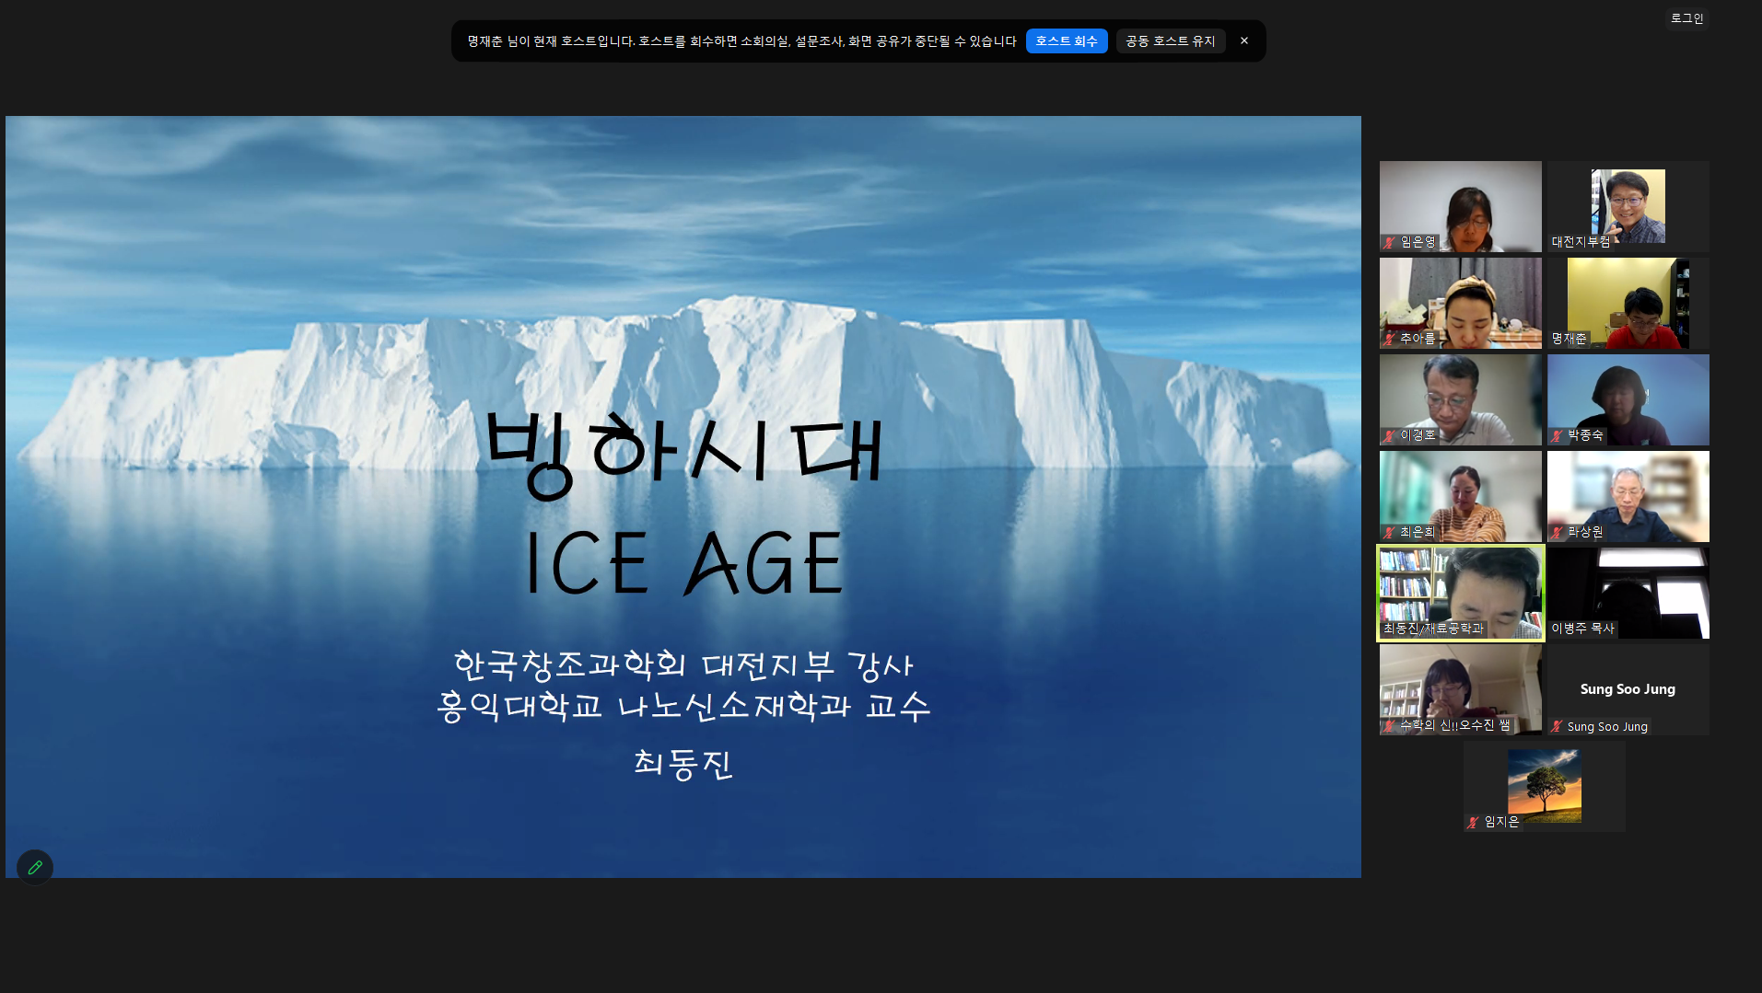1762x993 pixels.
Task: Click the muted mic icon beside 수학의 신!!오수진 쌤
Action: (1386, 726)
